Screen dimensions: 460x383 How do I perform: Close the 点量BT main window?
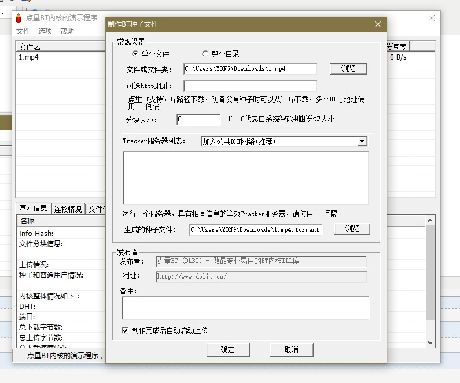tap(431, 18)
